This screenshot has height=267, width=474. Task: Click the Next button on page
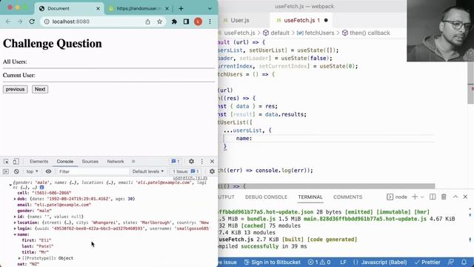pos(40,89)
